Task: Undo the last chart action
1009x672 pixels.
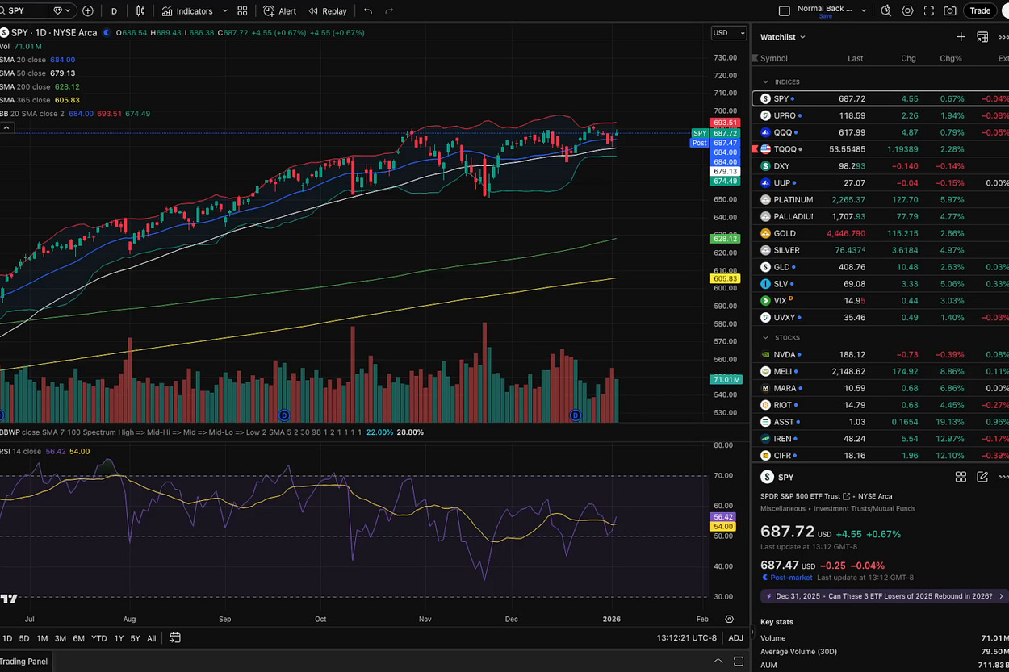Action: (368, 11)
